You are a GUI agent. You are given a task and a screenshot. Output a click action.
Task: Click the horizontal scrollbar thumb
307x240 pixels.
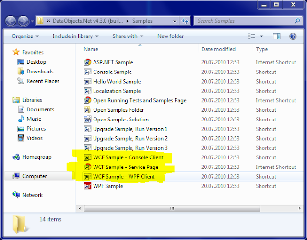tap(172, 208)
